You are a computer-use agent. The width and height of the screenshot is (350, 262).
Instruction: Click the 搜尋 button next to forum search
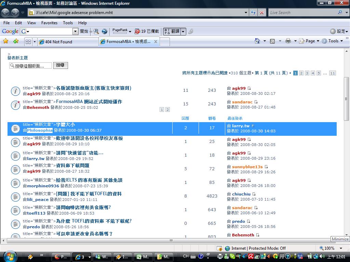(x=60, y=65)
